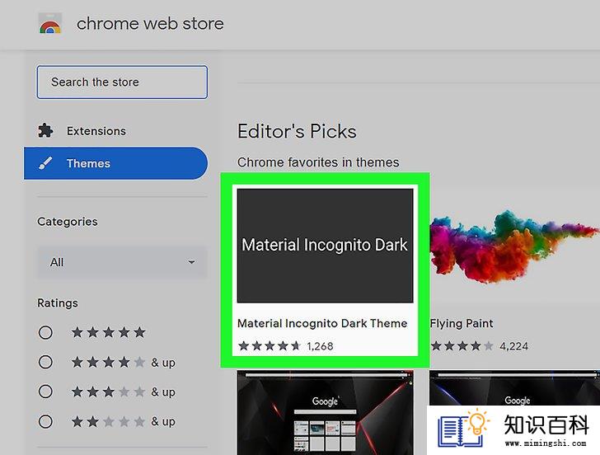The width and height of the screenshot is (600, 455).
Task: Select the two stars & up radio button
Action: (45, 421)
